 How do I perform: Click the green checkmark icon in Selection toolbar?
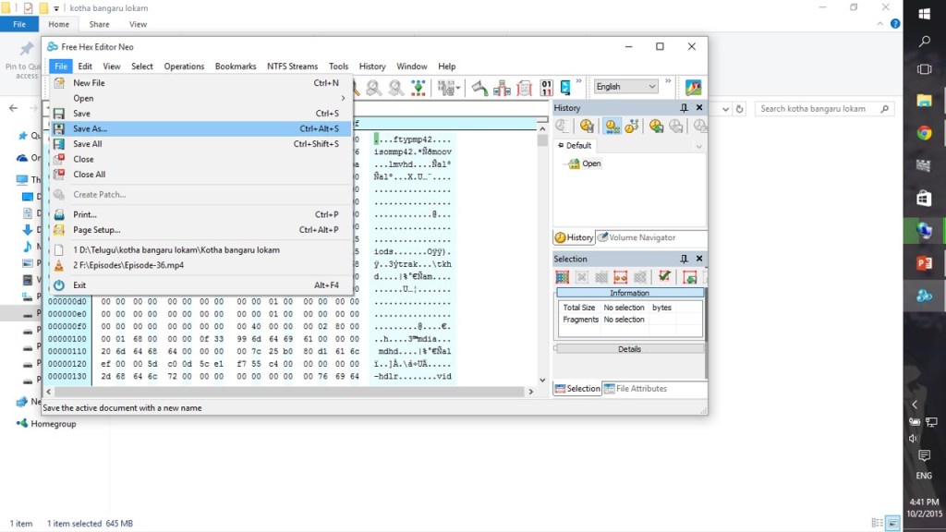(664, 276)
